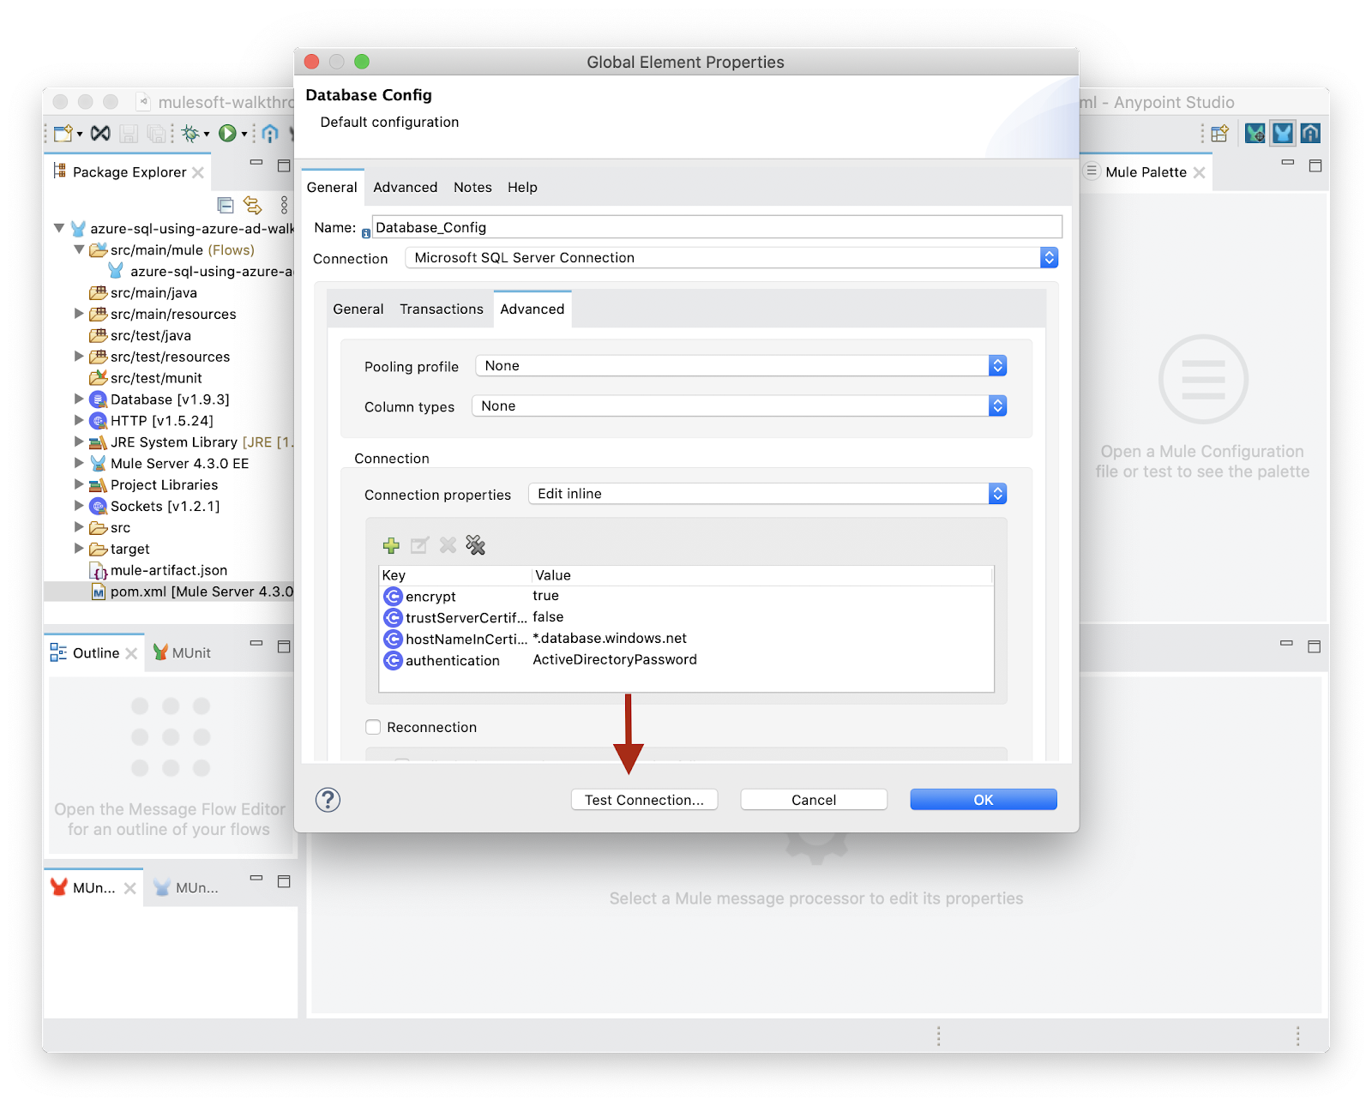
Task: Click the remove all properties tools icon
Action: click(475, 545)
